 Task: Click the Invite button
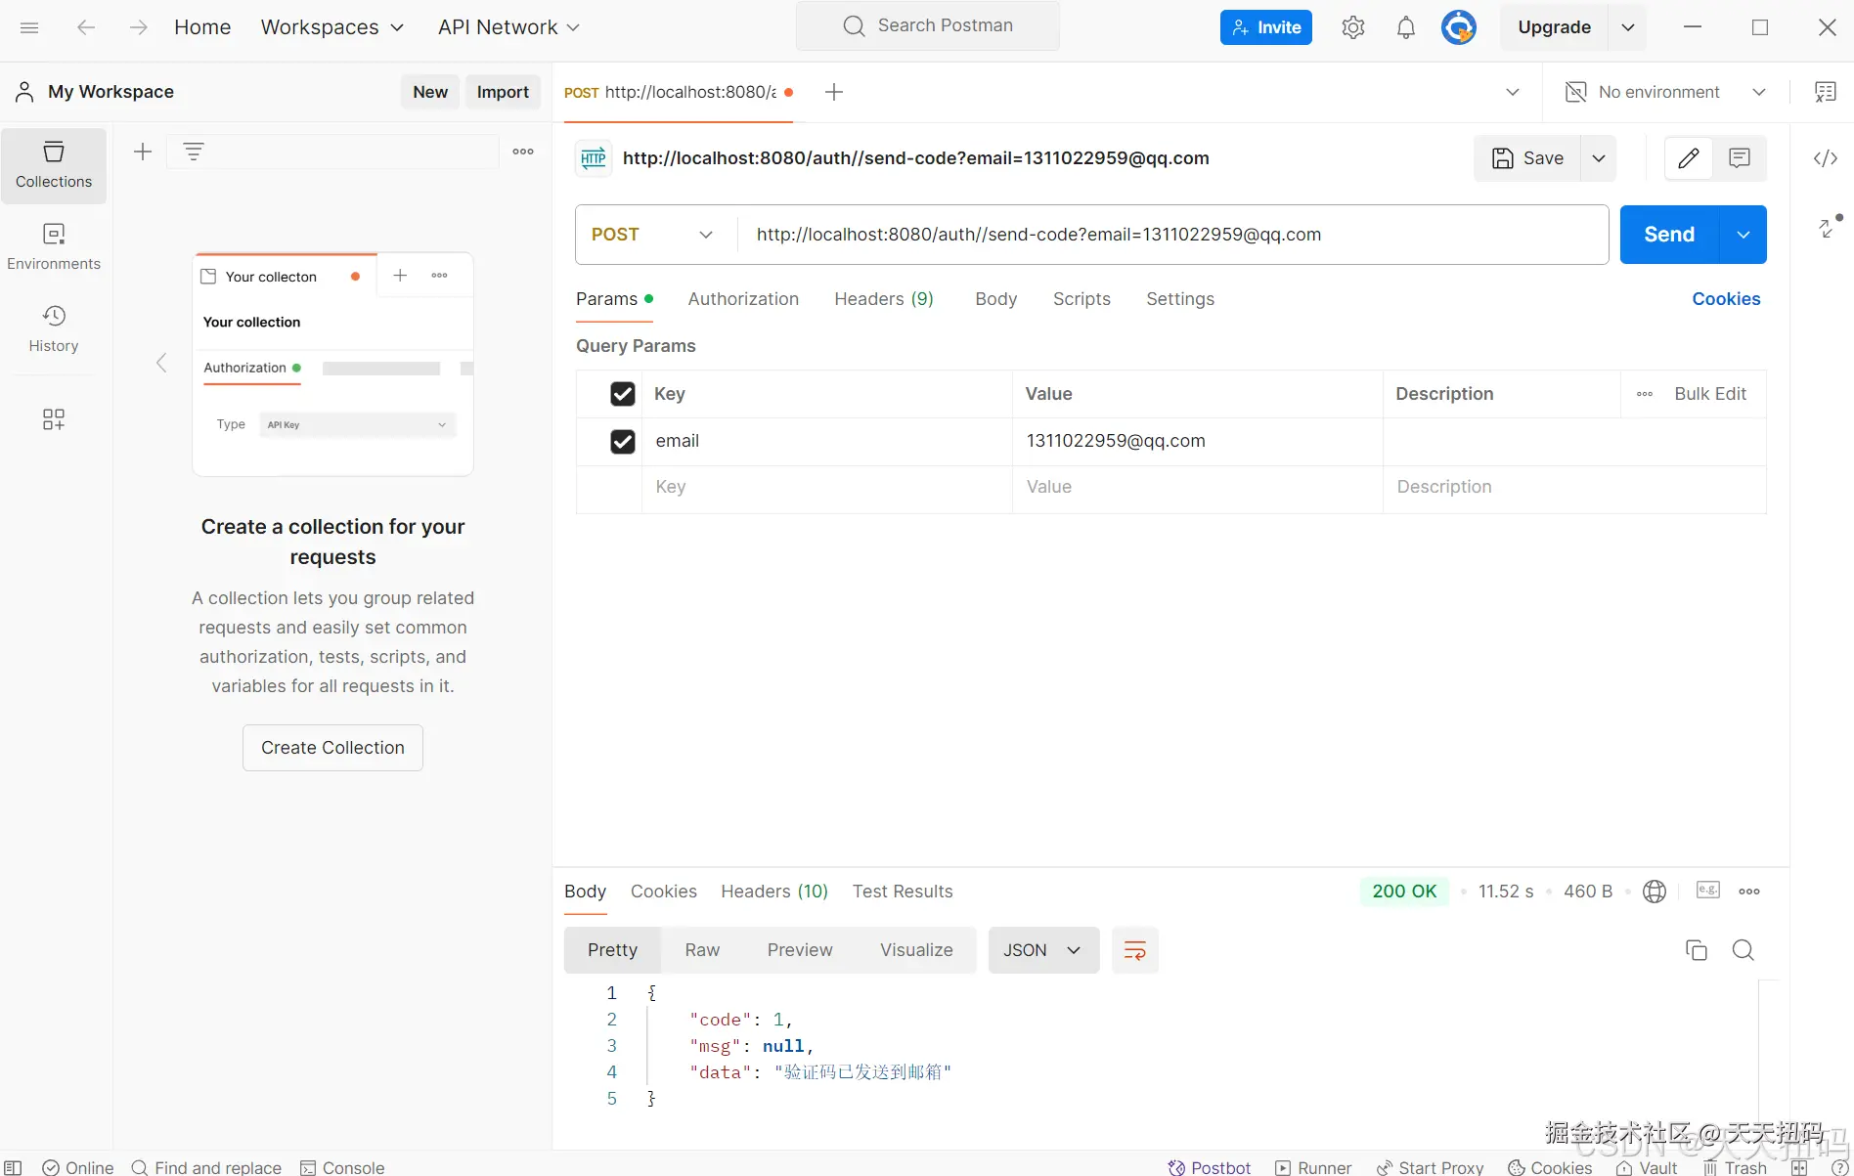coord(1266,27)
